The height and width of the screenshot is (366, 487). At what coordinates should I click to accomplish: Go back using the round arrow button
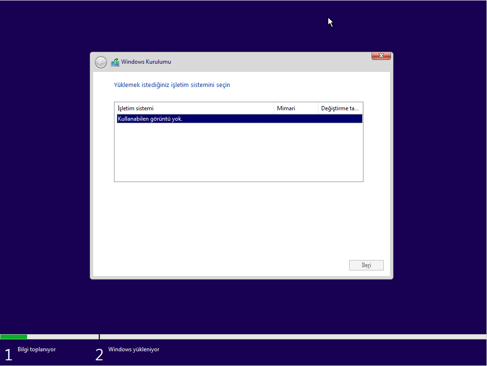click(101, 62)
